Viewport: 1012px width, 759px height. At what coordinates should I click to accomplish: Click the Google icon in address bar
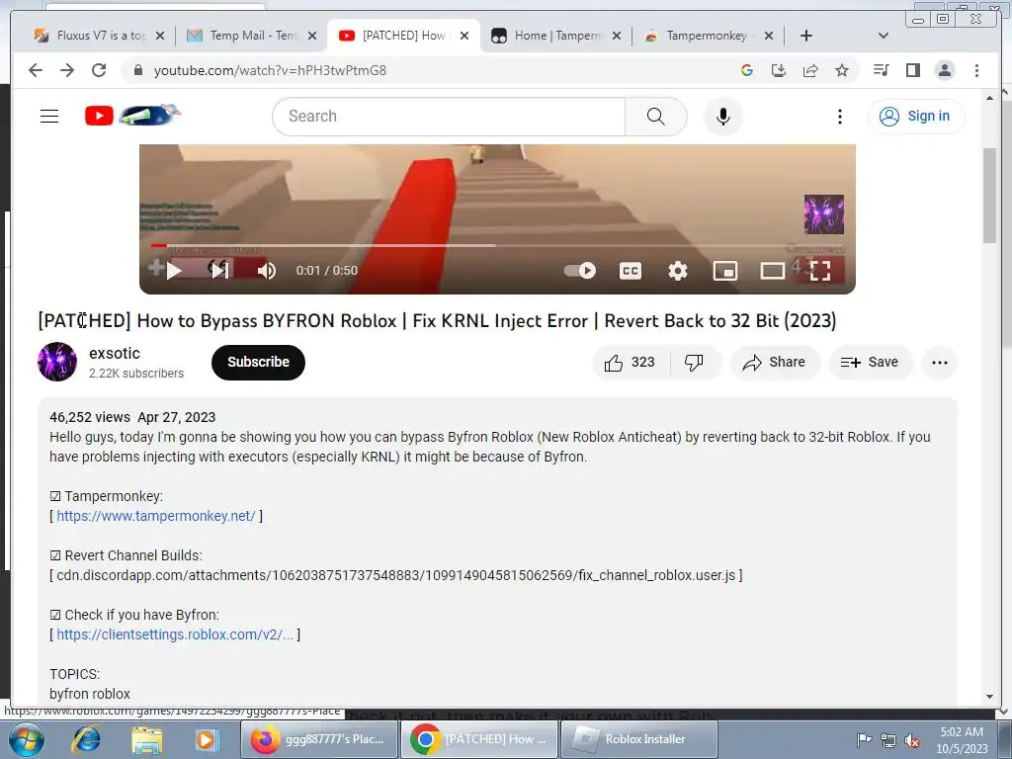coord(747,70)
